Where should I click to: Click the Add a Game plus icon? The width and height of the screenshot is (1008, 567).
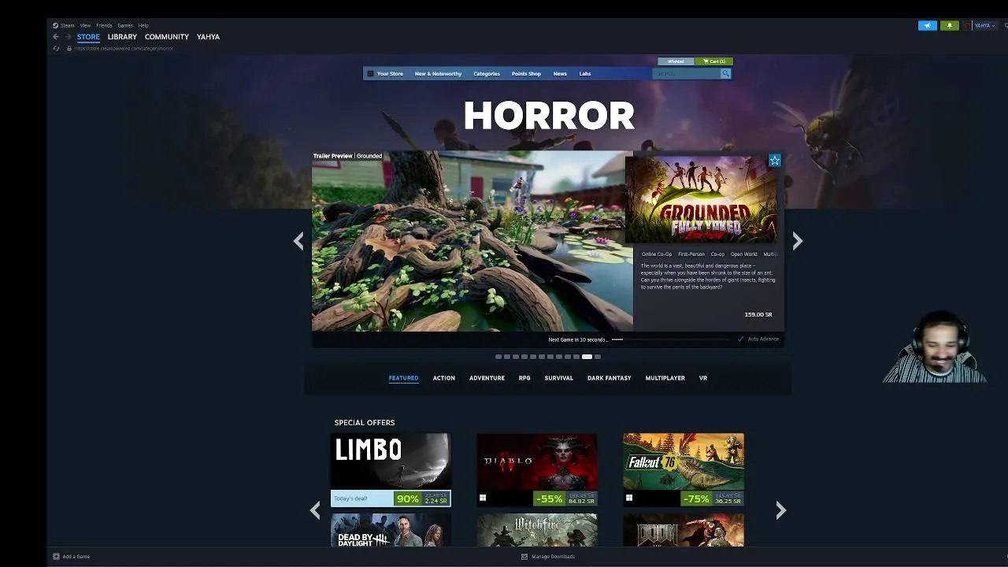pyautogui.click(x=56, y=556)
